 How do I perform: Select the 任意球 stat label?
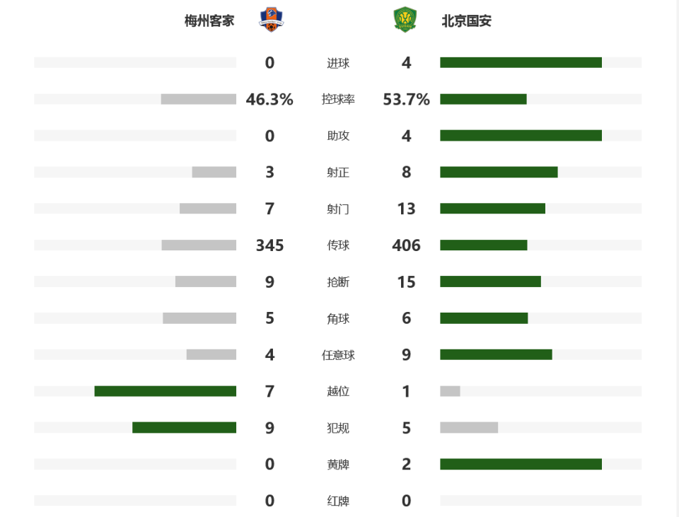click(x=338, y=355)
